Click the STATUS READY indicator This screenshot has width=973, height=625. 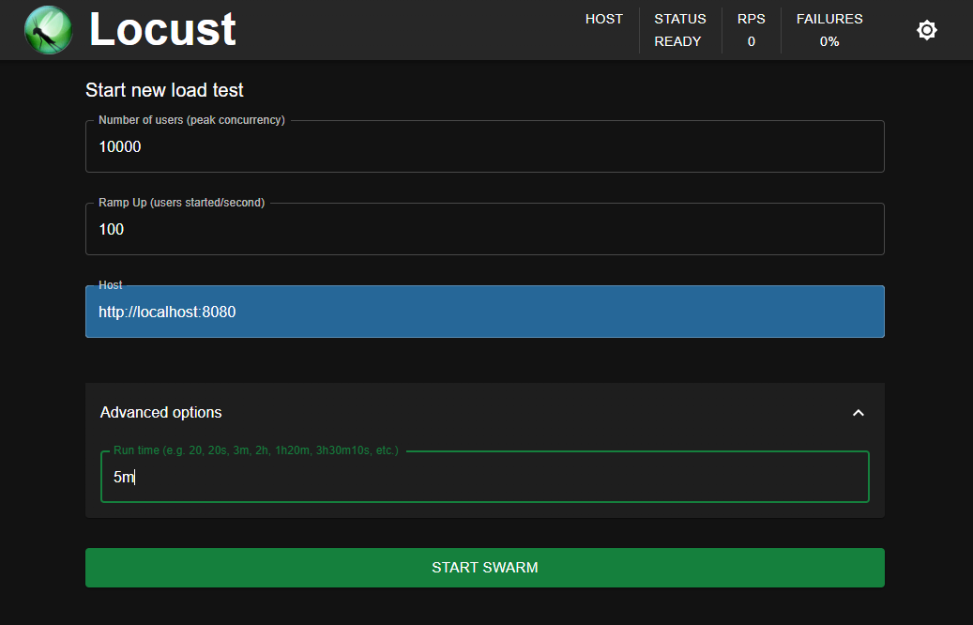680,30
